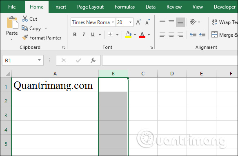Switch to the Review tab
The width and height of the screenshot is (238, 156).
(174, 7)
